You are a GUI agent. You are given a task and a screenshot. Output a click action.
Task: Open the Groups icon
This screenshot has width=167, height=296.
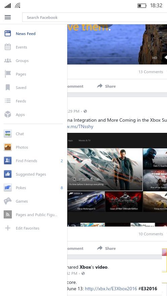8,61
